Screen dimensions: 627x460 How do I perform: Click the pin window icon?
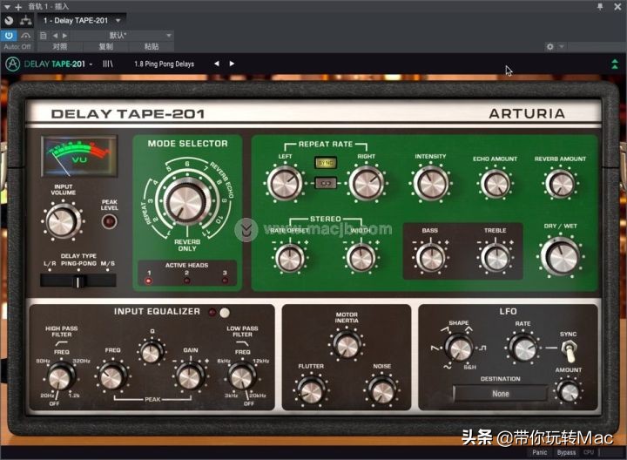click(x=600, y=6)
